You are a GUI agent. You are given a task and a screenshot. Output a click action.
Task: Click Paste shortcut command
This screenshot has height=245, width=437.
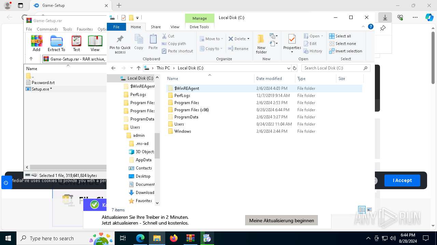(x=178, y=51)
